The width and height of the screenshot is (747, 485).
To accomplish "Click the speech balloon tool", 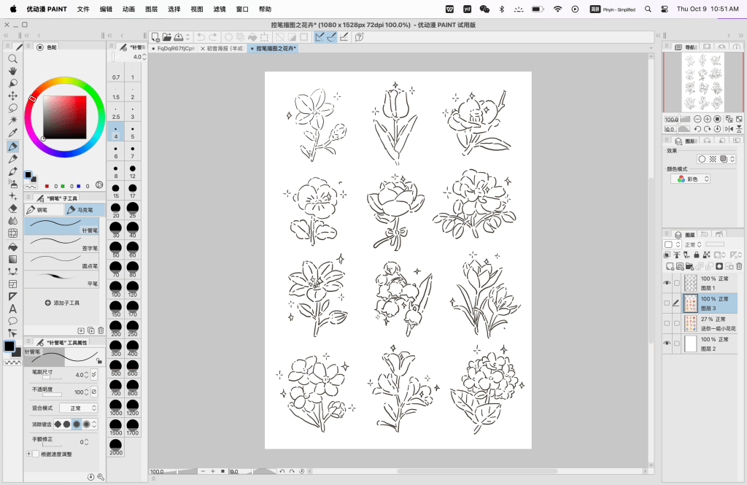I will 12,321.
